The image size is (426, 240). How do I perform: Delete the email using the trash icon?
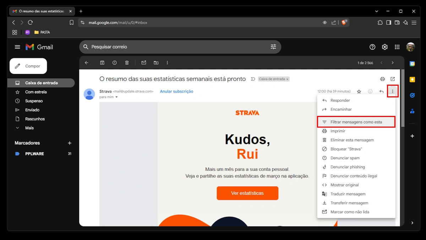(x=127, y=63)
